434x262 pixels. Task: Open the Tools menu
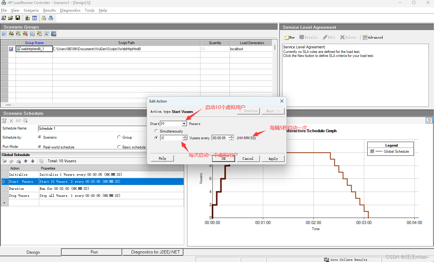coord(90,10)
